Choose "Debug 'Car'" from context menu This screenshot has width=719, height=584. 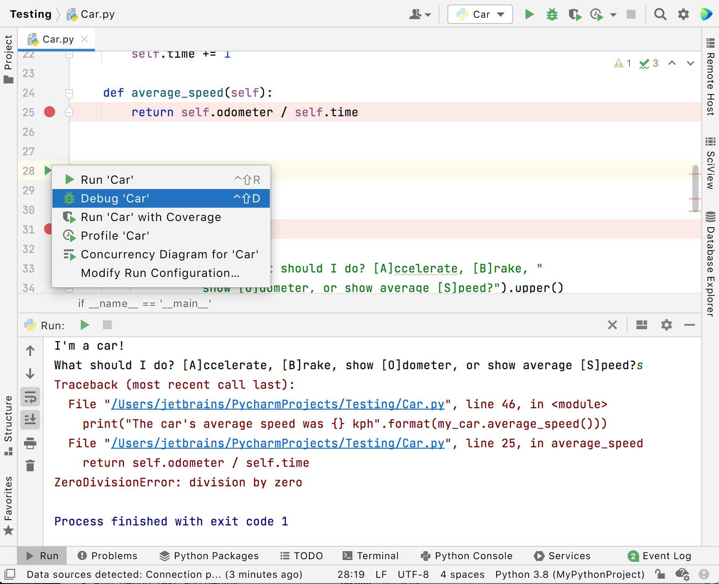(115, 198)
